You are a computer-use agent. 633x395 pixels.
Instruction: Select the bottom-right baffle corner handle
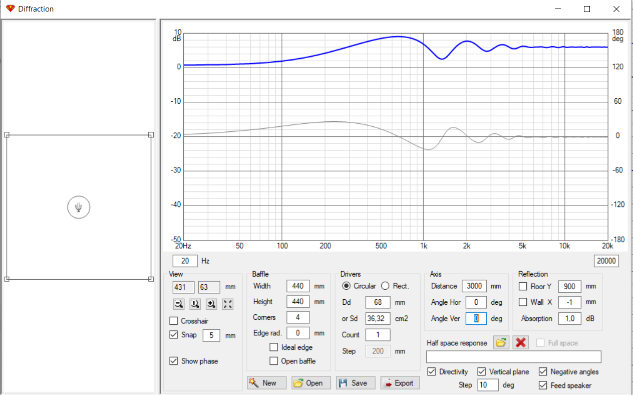click(x=151, y=279)
